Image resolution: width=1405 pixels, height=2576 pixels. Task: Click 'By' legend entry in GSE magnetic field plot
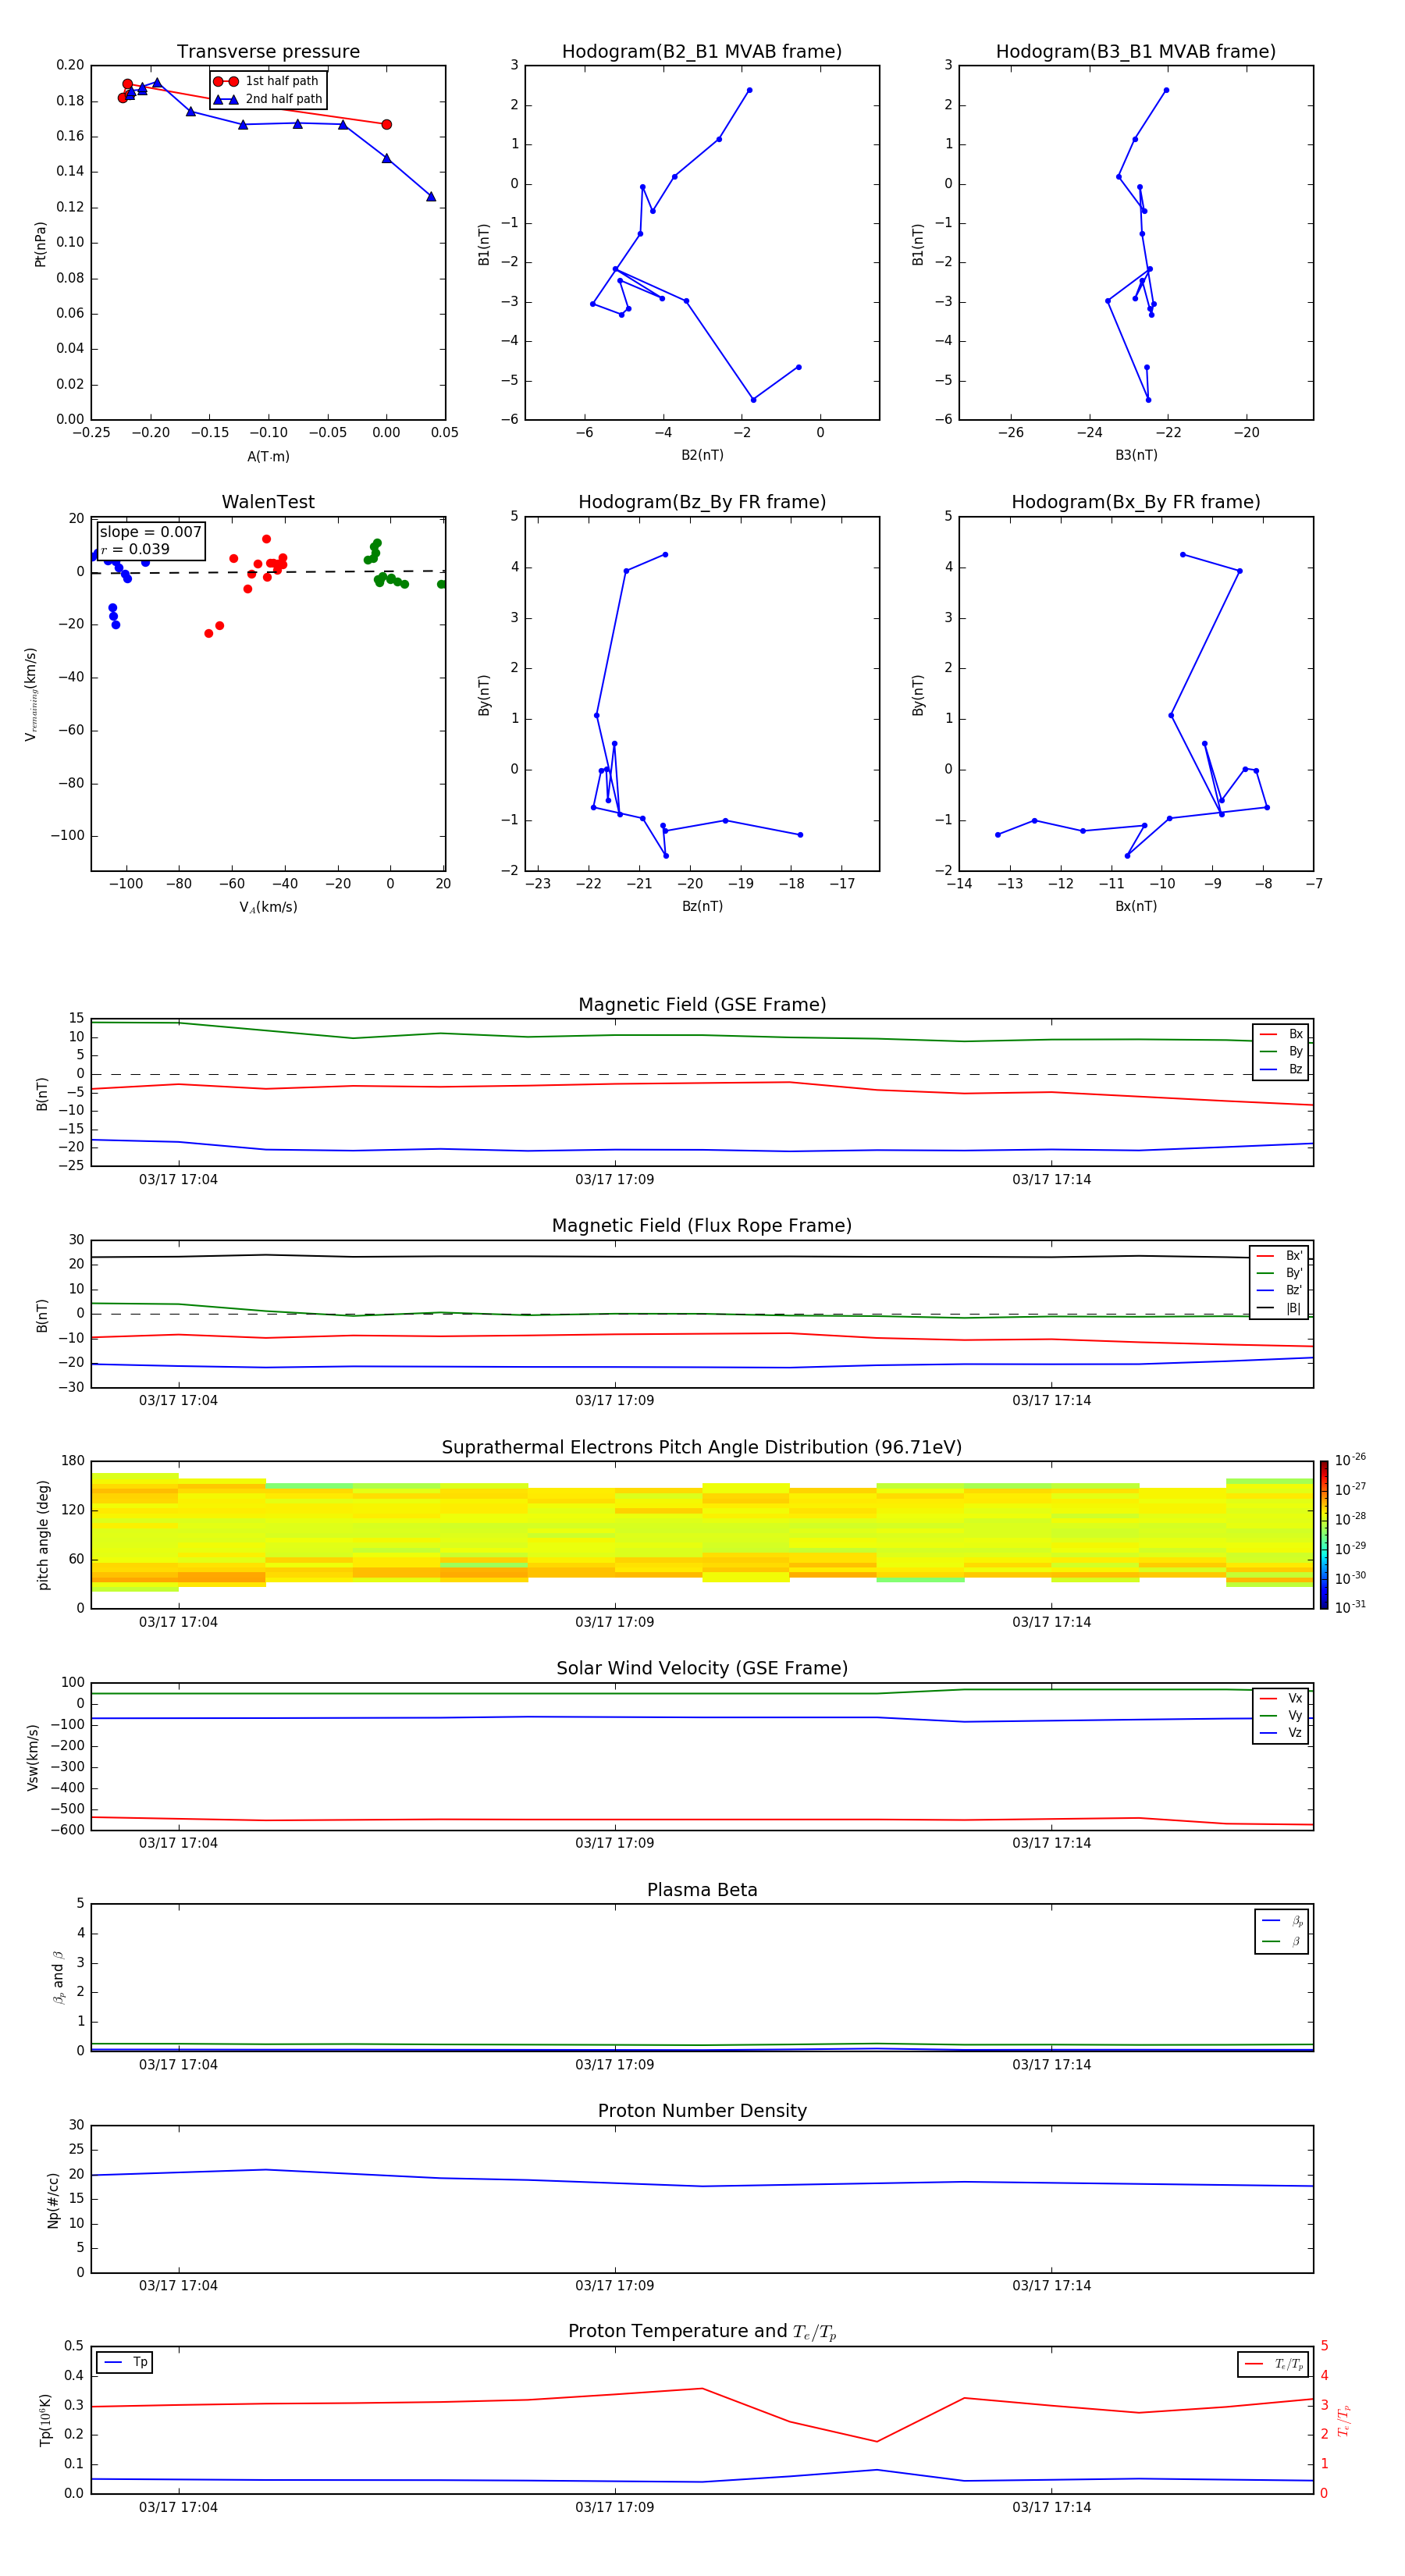[1282, 1051]
